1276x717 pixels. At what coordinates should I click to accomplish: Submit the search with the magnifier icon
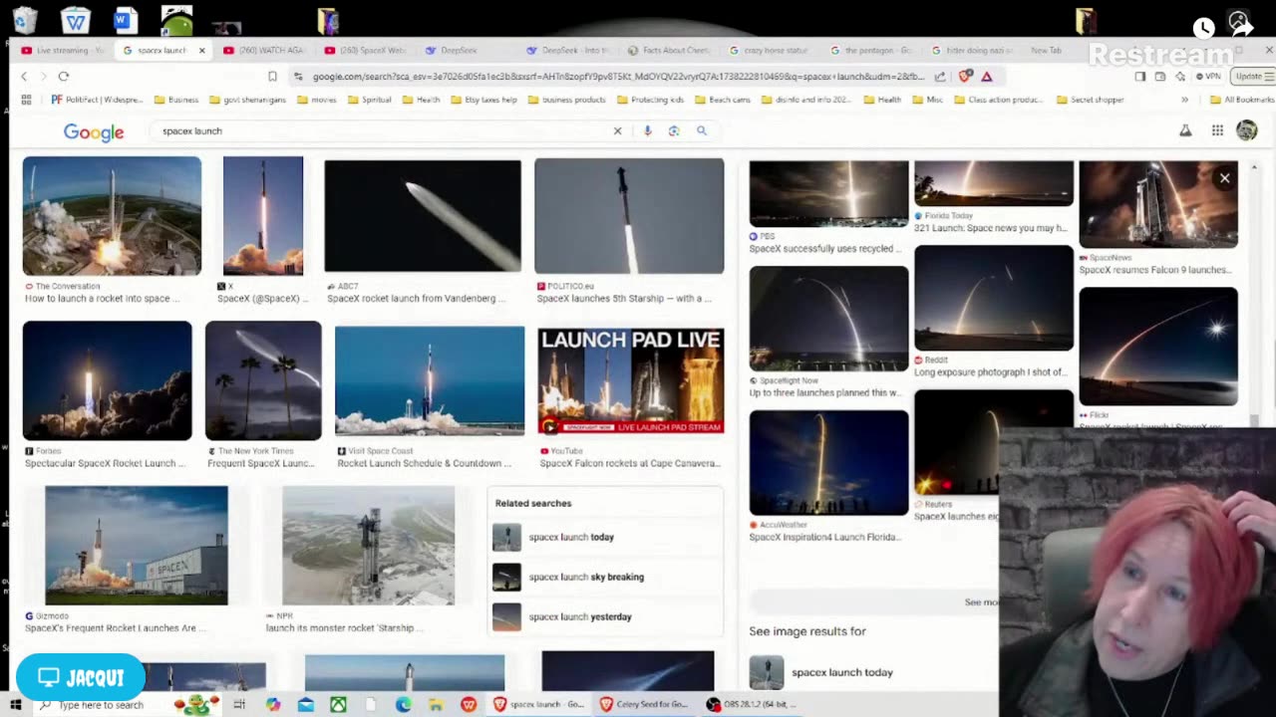(702, 130)
